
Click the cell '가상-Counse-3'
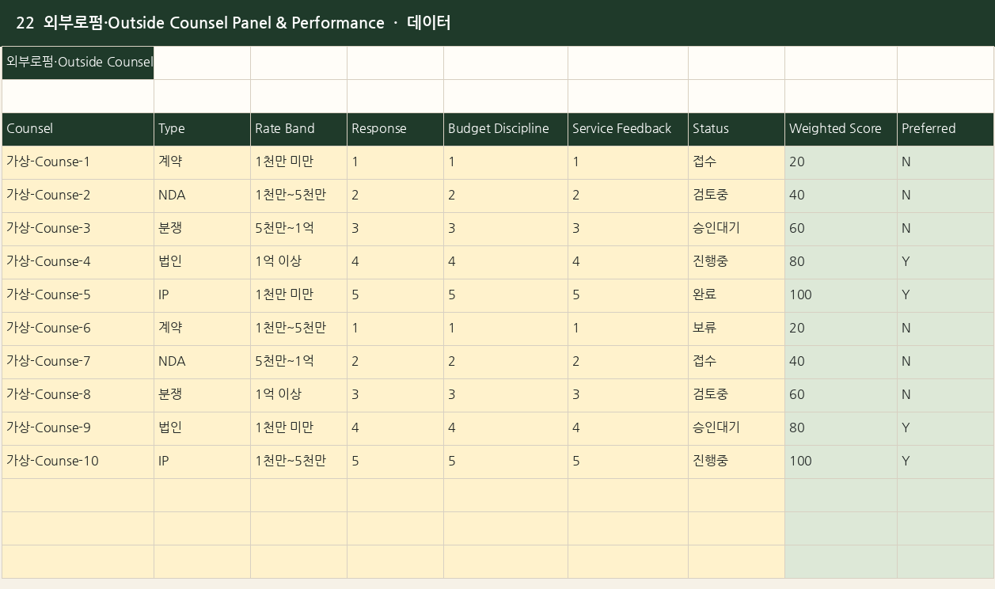click(x=78, y=229)
